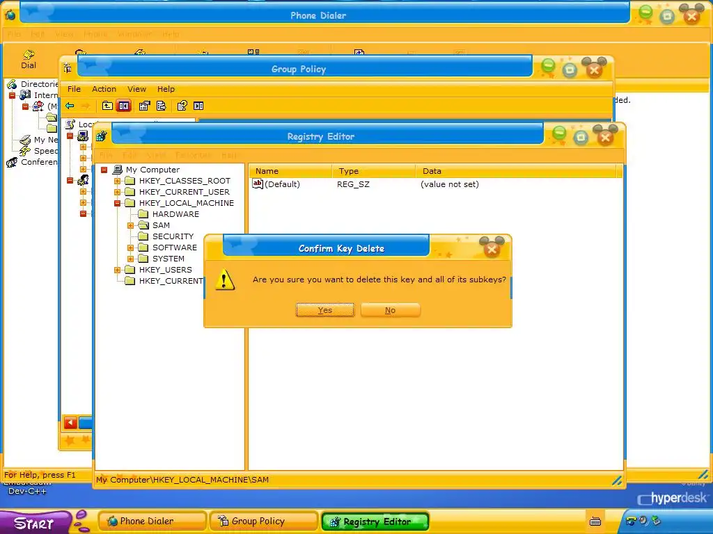Click the HKEY_USERS folder icon
Screen dimensions: 713x534
point(130,270)
